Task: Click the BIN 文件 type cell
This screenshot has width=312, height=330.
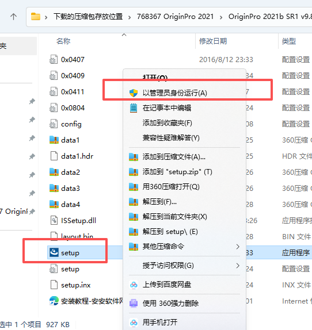Action: coord(296,236)
